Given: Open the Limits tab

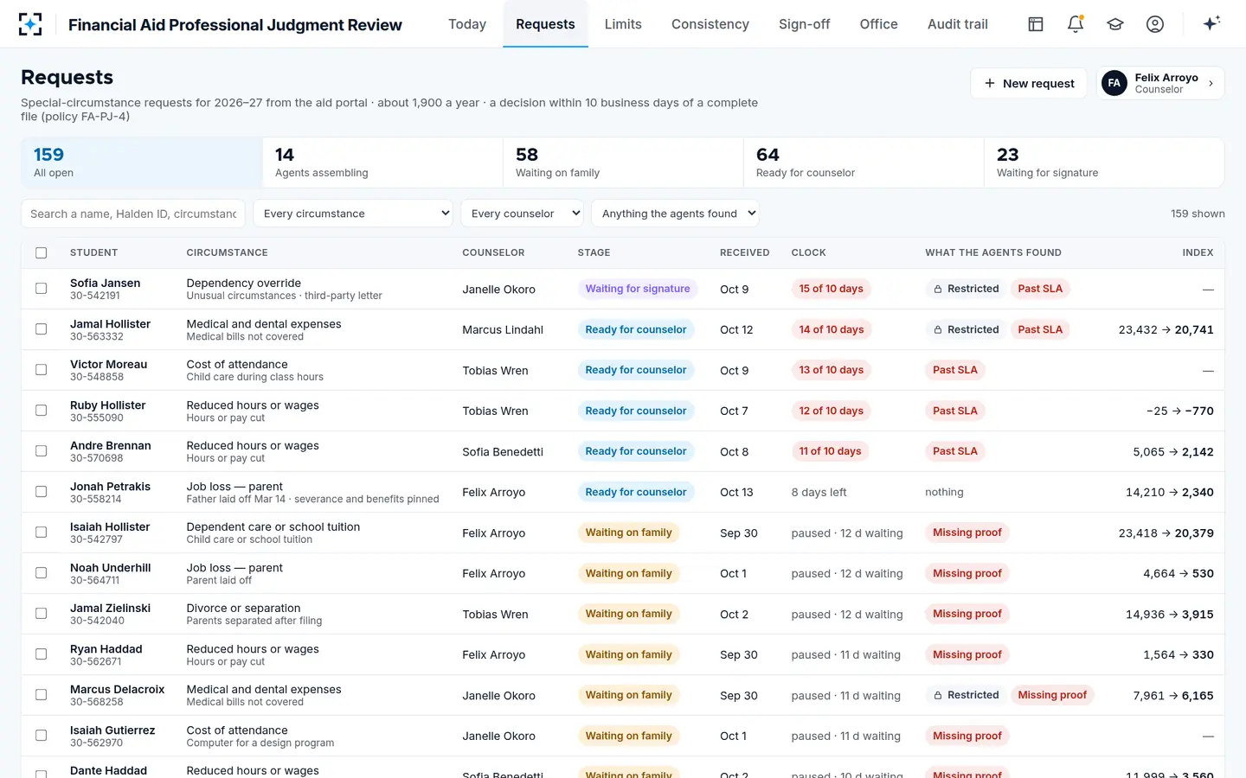Looking at the screenshot, I should coord(623,24).
